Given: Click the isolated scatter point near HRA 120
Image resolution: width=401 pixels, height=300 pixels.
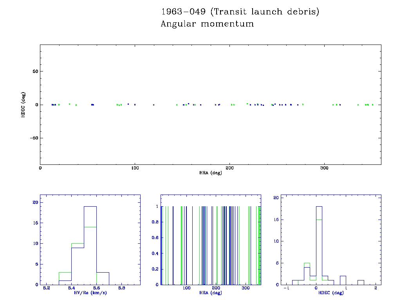Looking at the screenshot, I should pos(154,105).
